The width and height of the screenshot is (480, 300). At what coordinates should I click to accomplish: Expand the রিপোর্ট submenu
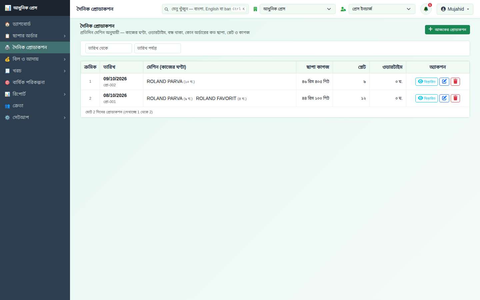click(35, 94)
